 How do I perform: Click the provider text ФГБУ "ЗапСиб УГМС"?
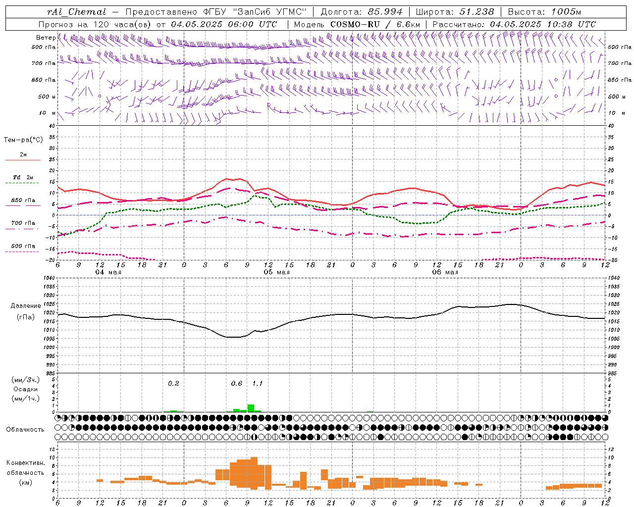tap(256, 12)
